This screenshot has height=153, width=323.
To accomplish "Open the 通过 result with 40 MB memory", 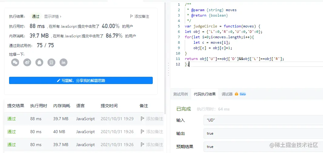I will tap(11, 132).
